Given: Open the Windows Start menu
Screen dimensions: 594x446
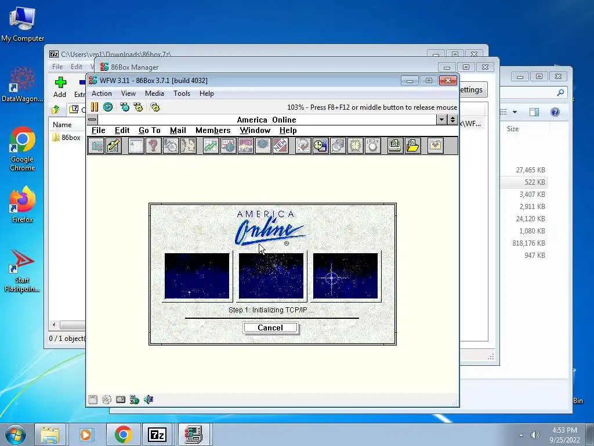Looking at the screenshot, I should pyautogui.click(x=15, y=434).
